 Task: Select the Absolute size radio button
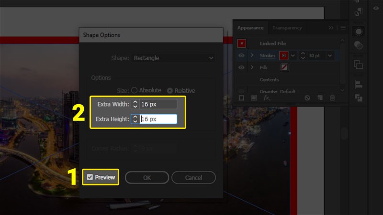(x=134, y=90)
